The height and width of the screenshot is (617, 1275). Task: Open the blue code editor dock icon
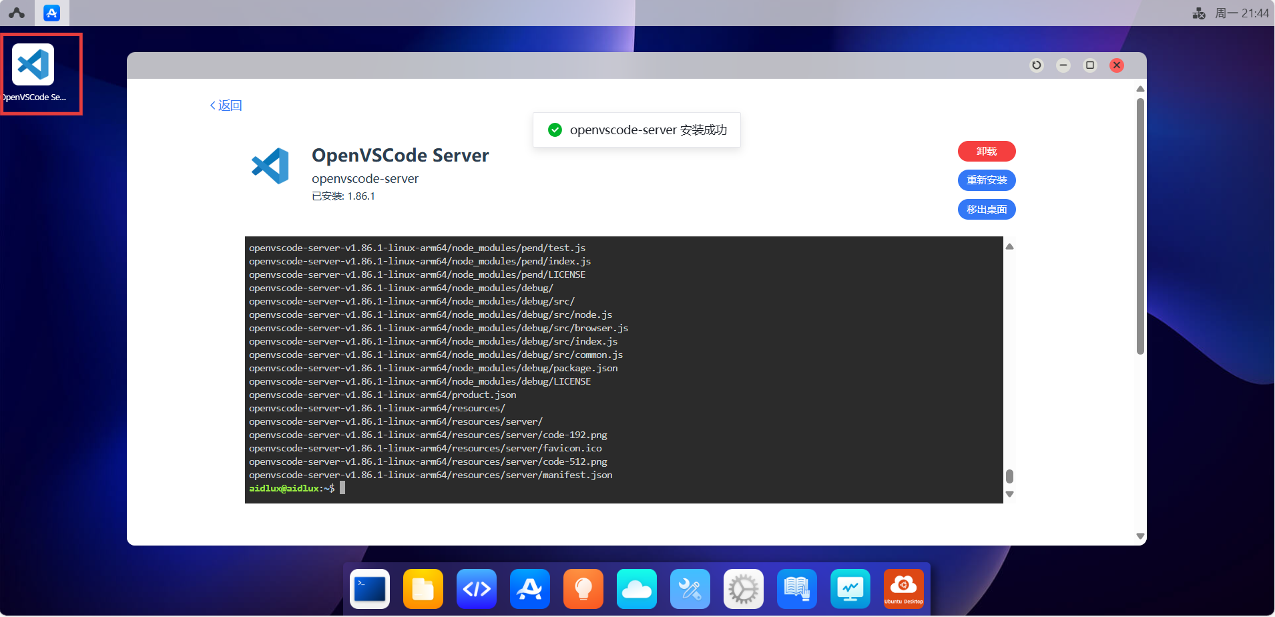tap(477, 589)
